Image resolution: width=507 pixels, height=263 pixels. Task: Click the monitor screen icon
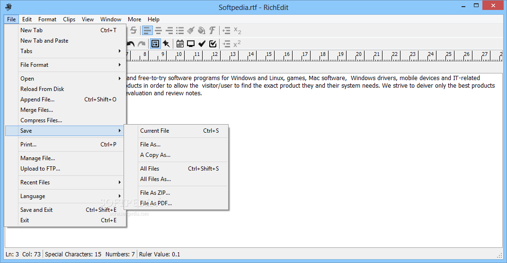pos(191,44)
